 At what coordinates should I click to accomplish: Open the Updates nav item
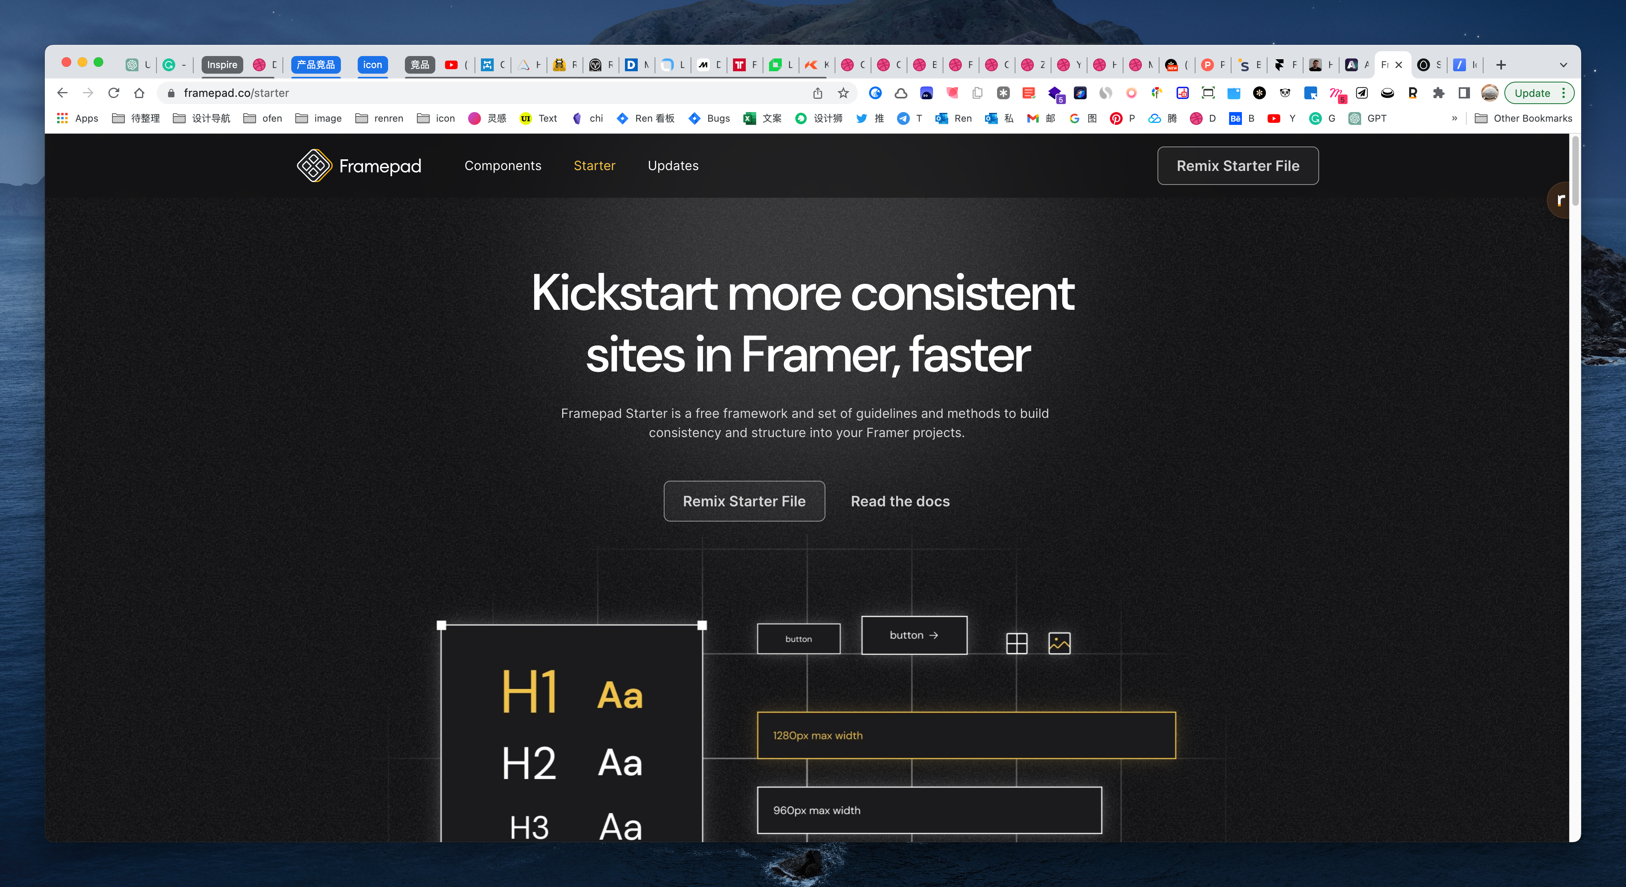(x=673, y=165)
